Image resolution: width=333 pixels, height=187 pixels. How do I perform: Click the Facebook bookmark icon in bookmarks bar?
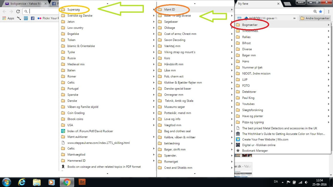(33, 18)
